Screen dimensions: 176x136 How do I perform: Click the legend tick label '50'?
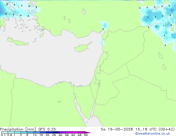click(x=86, y=135)
